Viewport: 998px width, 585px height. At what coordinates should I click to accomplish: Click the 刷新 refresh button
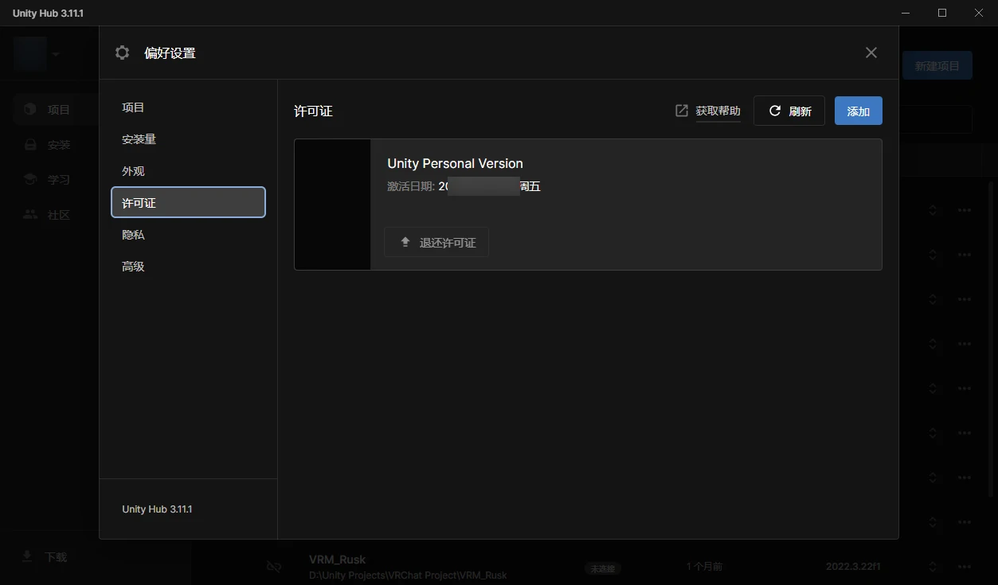tap(789, 111)
